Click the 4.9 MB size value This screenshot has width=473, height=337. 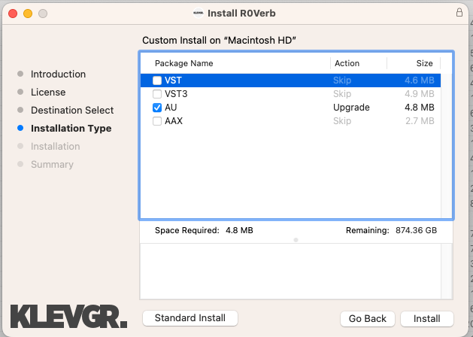tap(420, 94)
